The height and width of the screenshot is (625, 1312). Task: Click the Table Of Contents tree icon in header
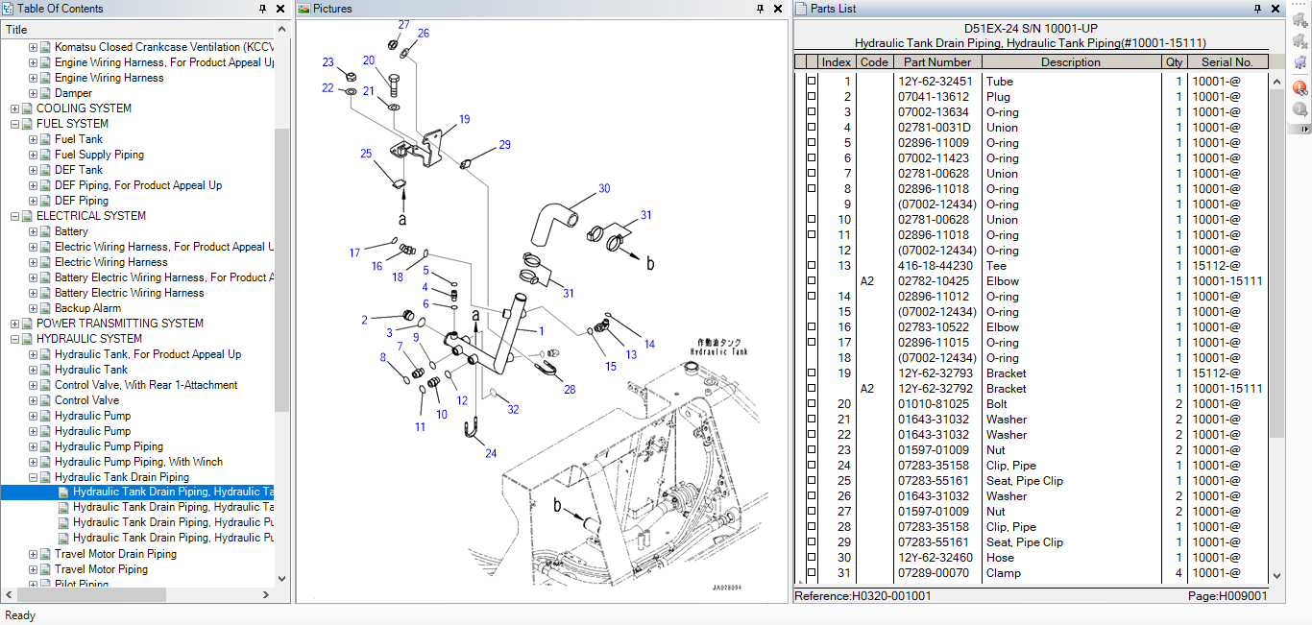click(8, 9)
